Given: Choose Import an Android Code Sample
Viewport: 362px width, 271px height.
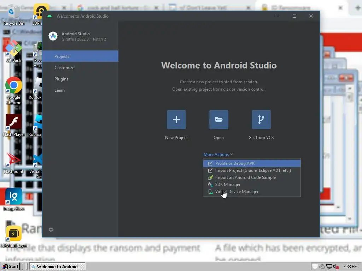Looking at the screenshot, I should tap(252, 177).
